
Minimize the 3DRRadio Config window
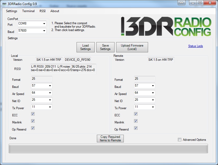(x=193, y=3)
